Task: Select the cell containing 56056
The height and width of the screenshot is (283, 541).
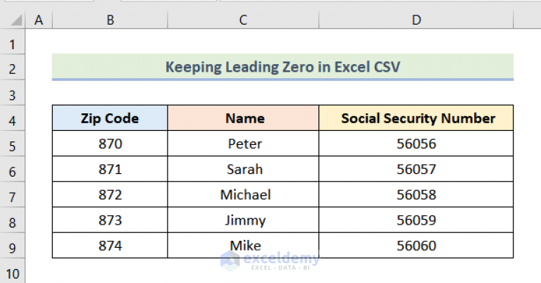Action: coord(416,144)
